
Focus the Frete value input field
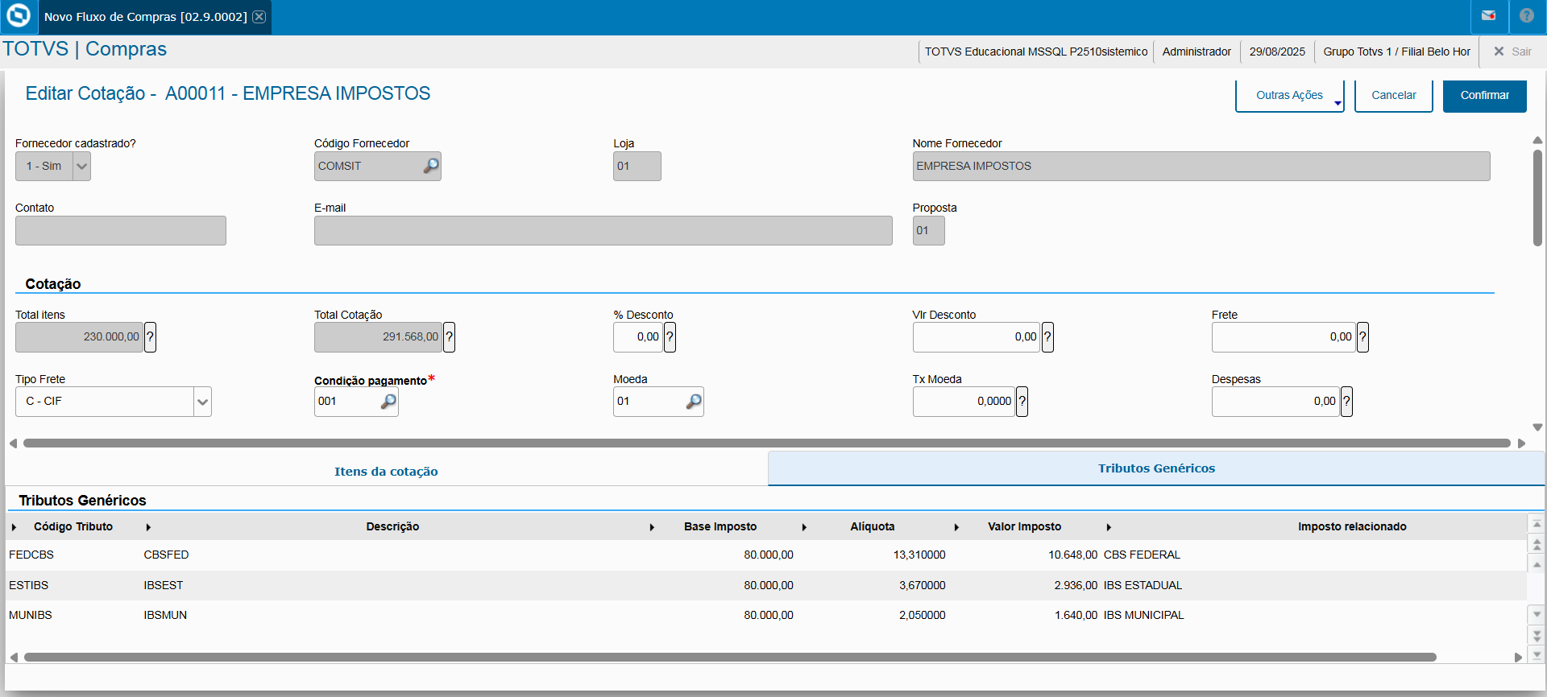tap(1284, 337)
